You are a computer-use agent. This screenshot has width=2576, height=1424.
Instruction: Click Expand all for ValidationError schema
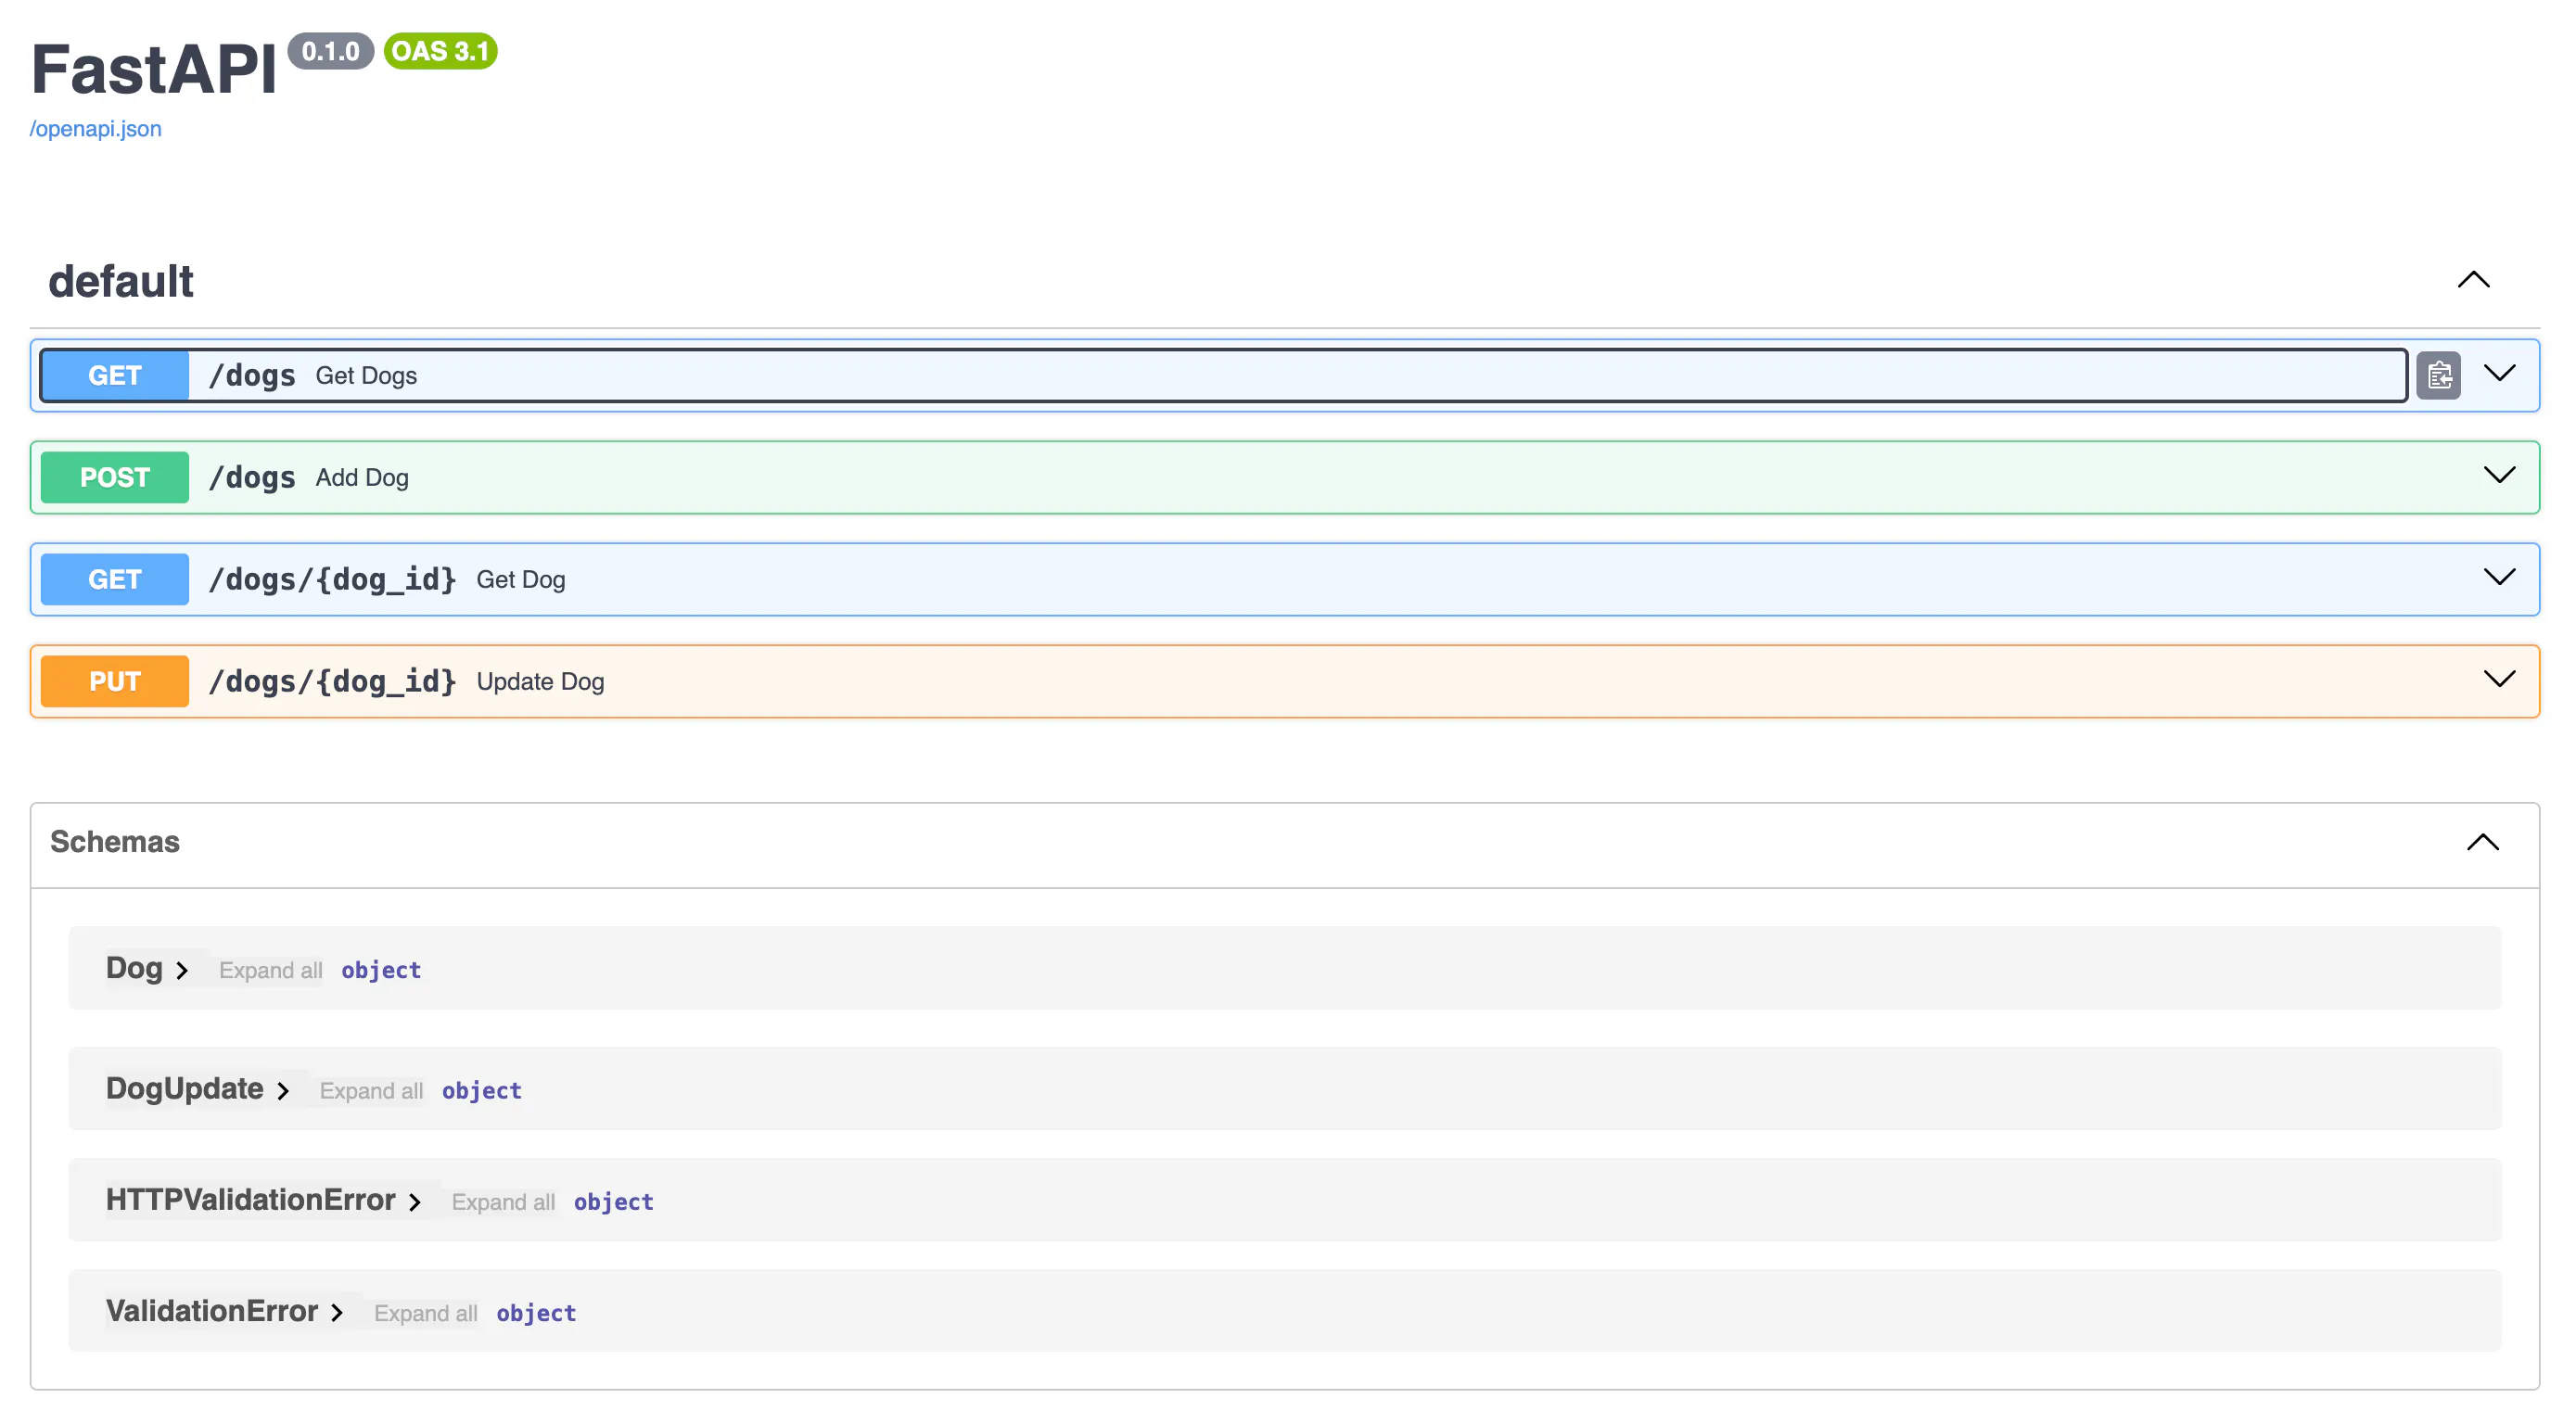pos(425,1313)
